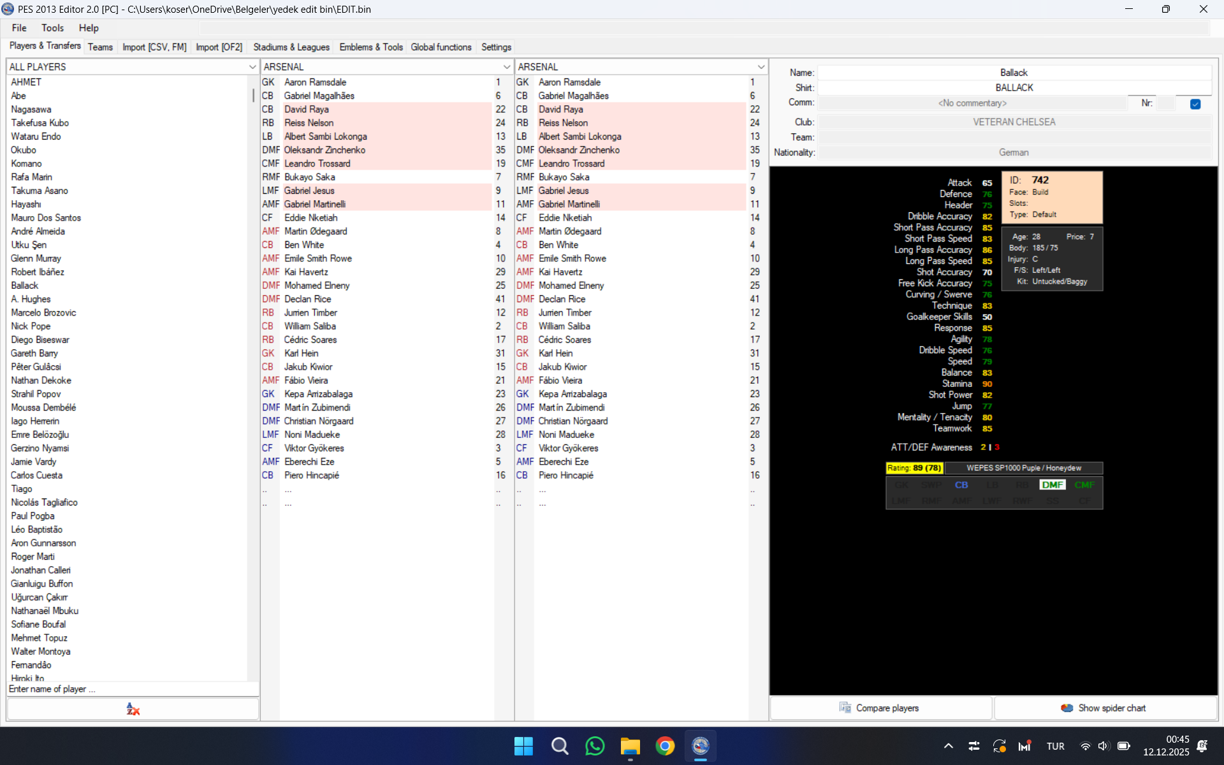Toggle the checkbox next to Nr field
This screenshot has height=765, width=1224.
(x=1195, y=104)
